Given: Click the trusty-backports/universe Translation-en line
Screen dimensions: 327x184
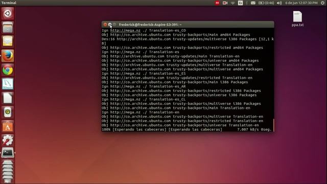Looking at the screenshot, I should pyautogui.click(x=180, y=125).
